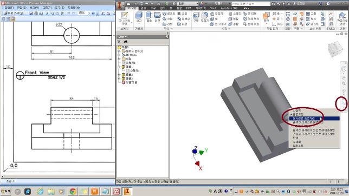The image size is (349, 196).
Task: Click 바로 가기(S) button in Picture Manager
Action: pyautogui.click(x=15, y=14)
